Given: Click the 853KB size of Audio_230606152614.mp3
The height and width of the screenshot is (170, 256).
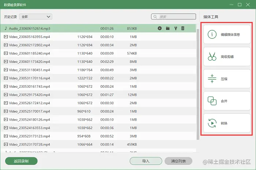Looking at the screenshot, I should 132,29.
